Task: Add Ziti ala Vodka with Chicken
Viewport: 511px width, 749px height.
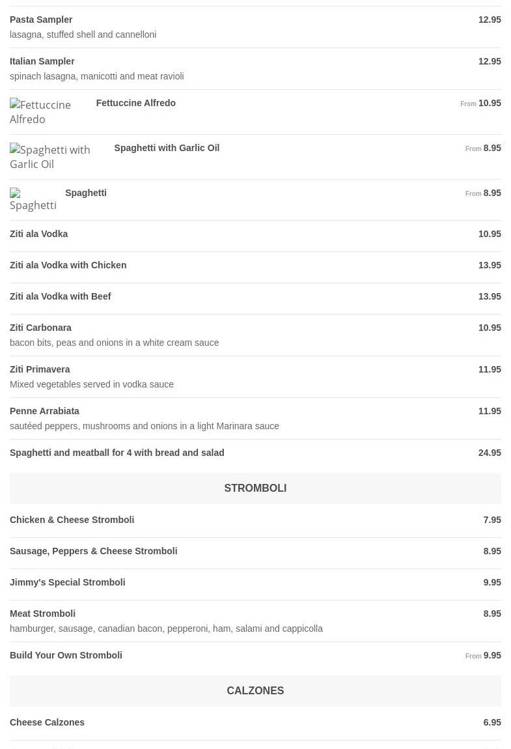Action: (x=68, y=265)
